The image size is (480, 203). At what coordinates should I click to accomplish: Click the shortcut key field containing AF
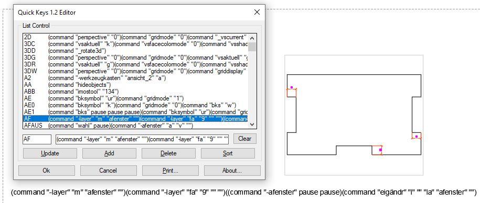tap(37, 139)
